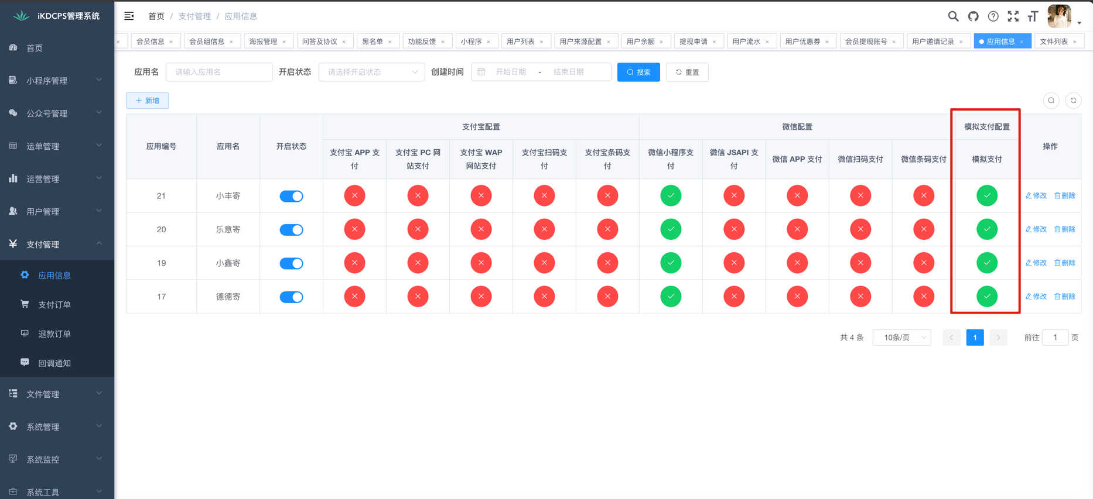Click 修改 for app 德德寄
The image size is (1093, 499).
coord(1036,297)
